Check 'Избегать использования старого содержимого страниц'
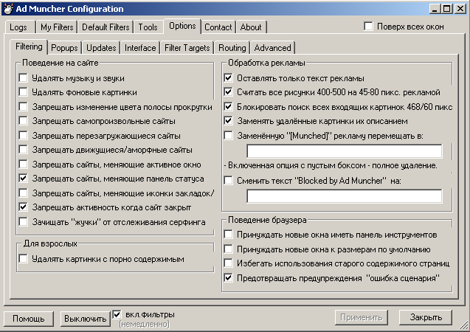The image size is (470, 332). 228,263
